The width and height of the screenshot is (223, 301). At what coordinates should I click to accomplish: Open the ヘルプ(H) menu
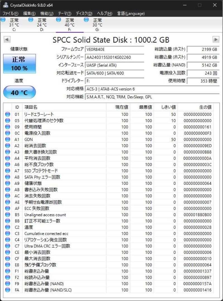coord(105,13)
